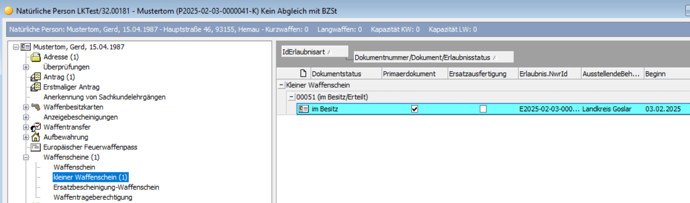This screenshot has width=690, height=203.
Task: Collapse the Waffenscheine tree node
Action: (26, 157)
